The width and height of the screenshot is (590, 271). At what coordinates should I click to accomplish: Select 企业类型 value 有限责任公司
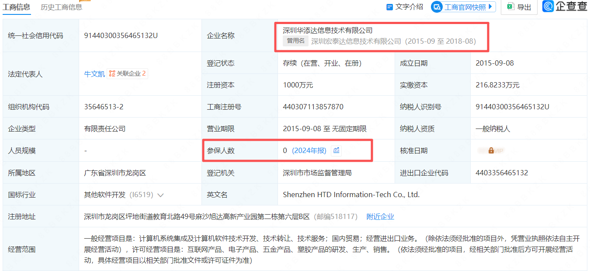coord(105,129)
